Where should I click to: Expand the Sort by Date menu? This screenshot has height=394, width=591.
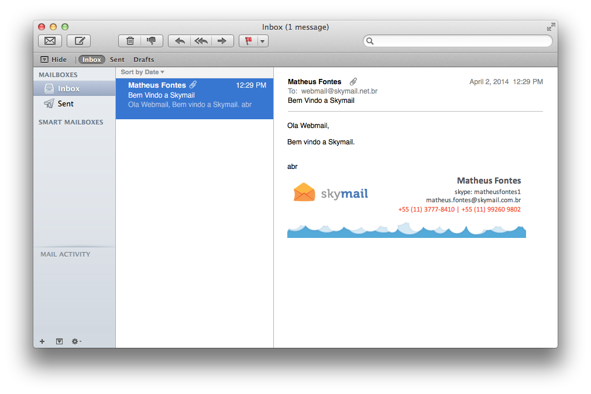coord(142,72)
